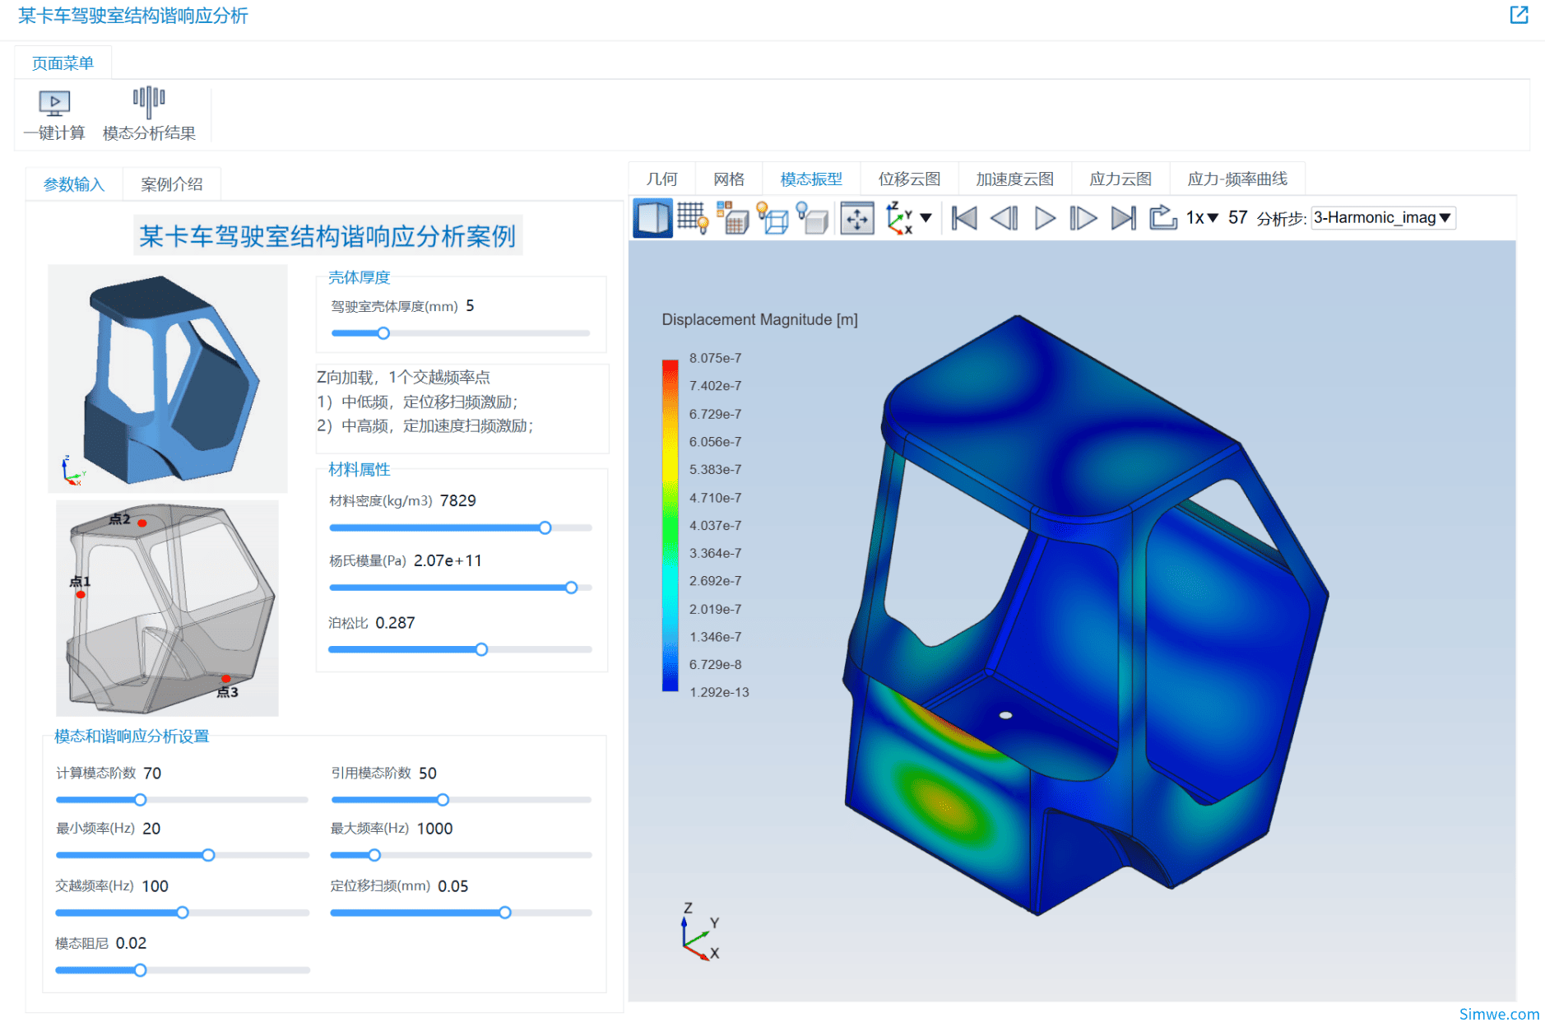Viewport: 1545px width, 1027px height.
Task: Open the XYZ axis orientation dropdown
Action: (x=926, y=218)
